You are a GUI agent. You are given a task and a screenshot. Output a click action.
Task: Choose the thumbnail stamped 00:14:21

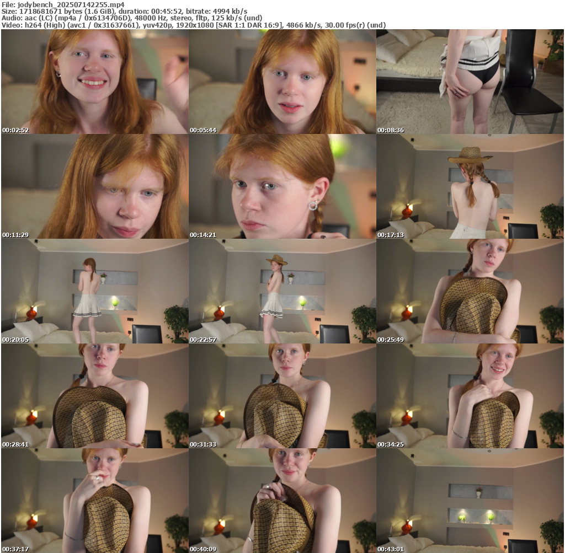click(282, 186)
